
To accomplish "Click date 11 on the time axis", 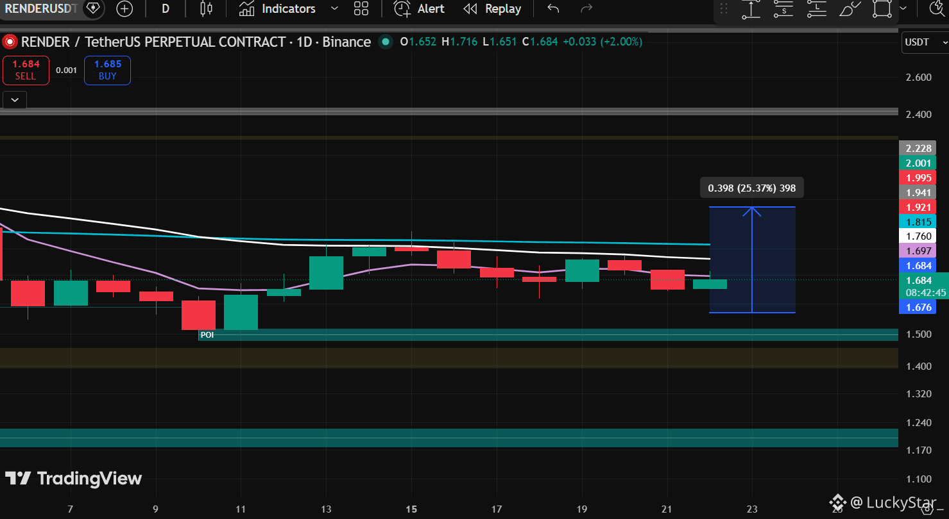I will 241,509.
